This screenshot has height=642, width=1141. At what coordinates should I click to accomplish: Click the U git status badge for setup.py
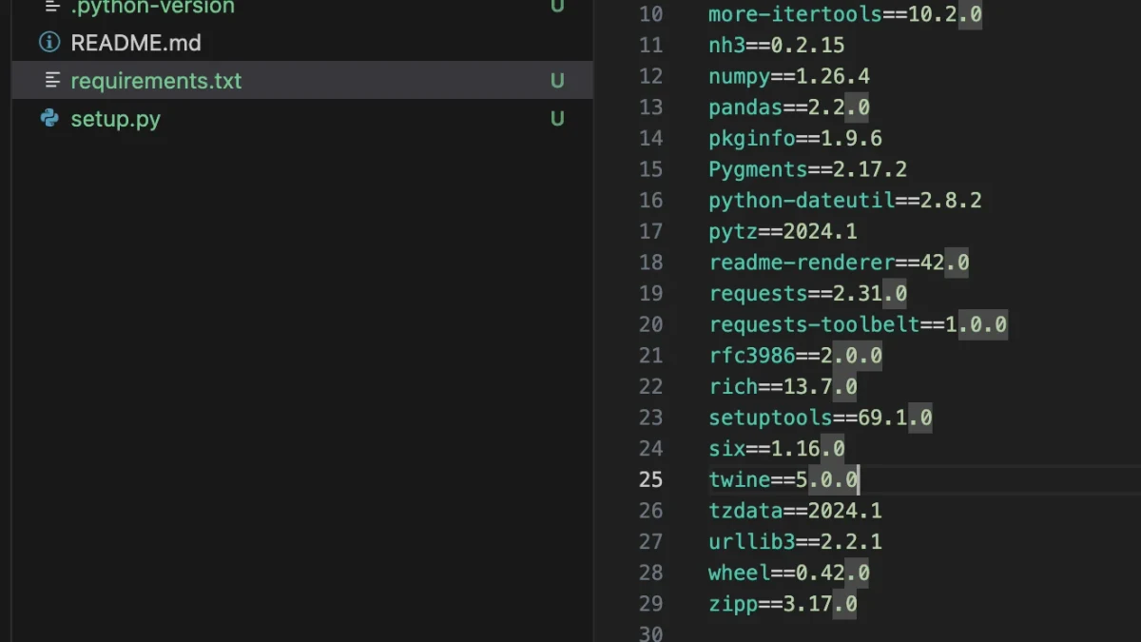[x=557, y=119]
